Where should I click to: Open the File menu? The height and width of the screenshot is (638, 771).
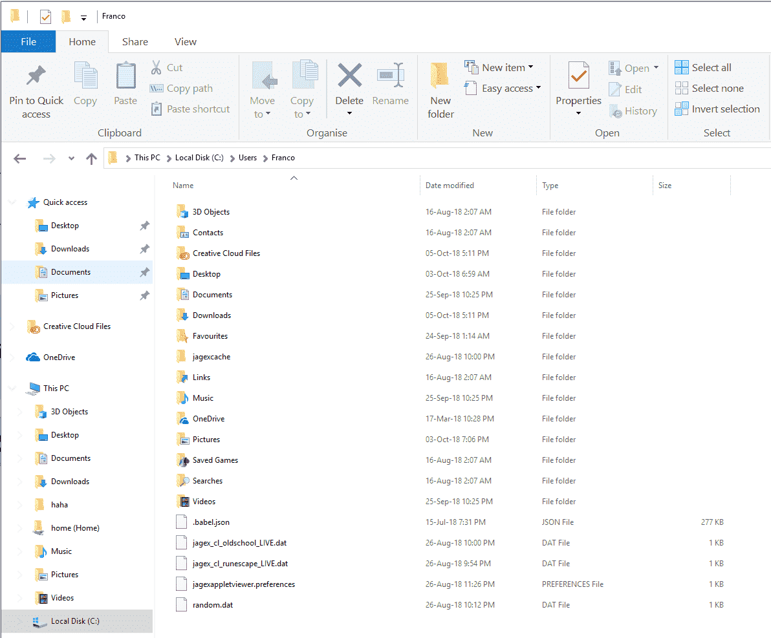(x=28, y=41)
